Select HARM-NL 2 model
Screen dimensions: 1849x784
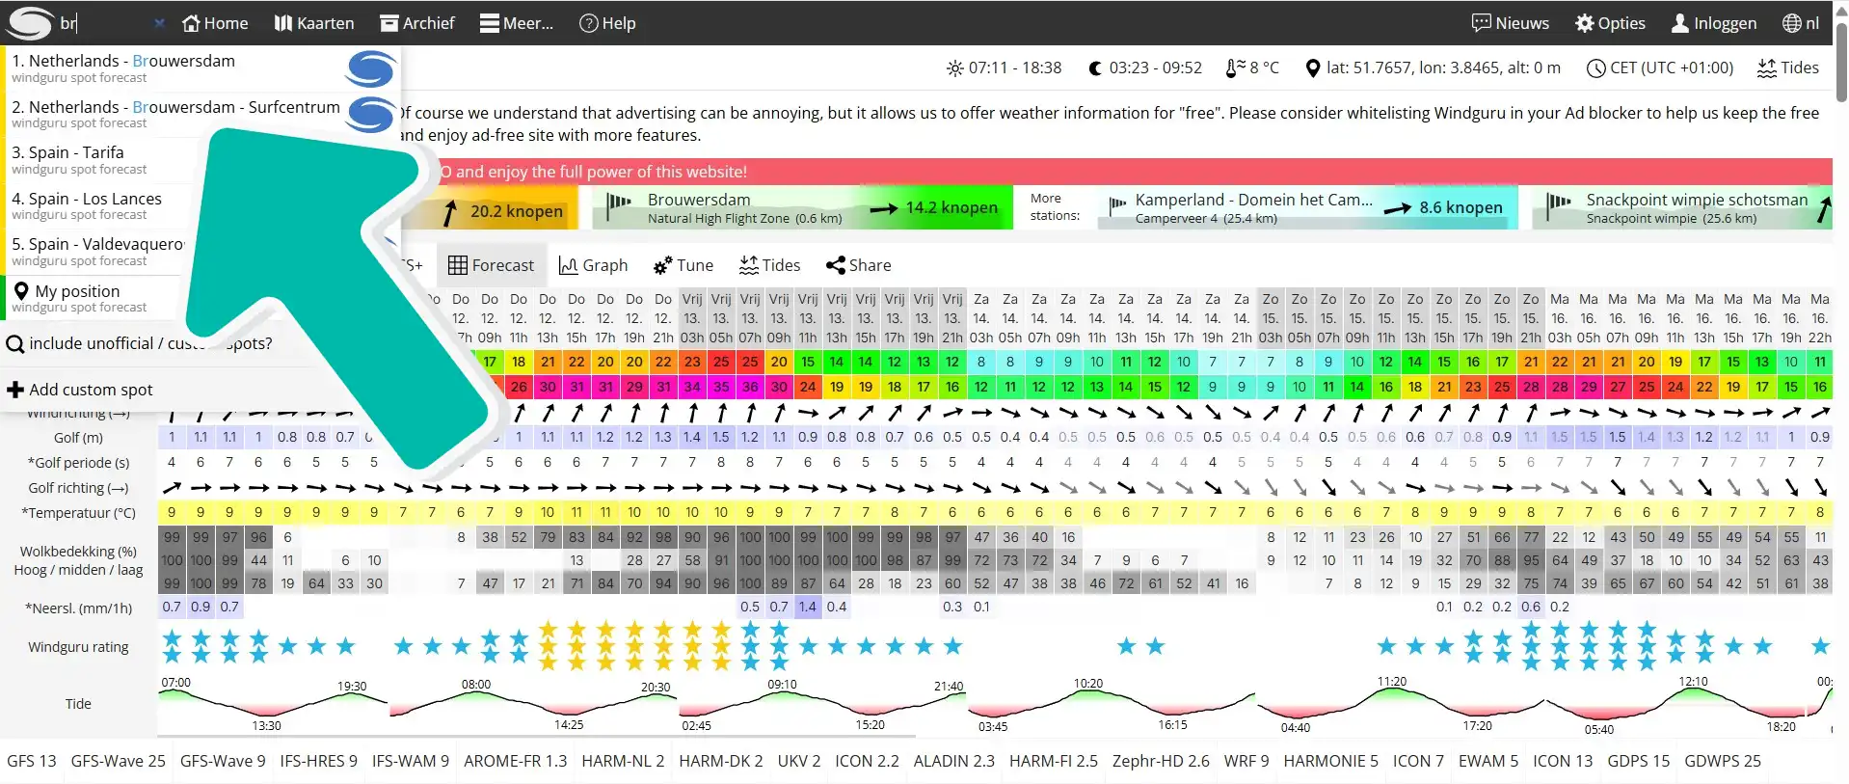pyautogui.click(x=623, y=761)
